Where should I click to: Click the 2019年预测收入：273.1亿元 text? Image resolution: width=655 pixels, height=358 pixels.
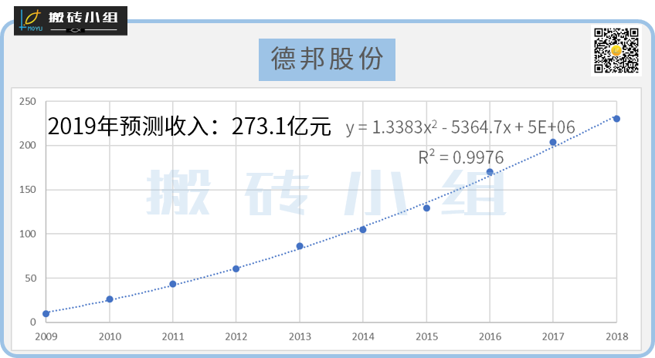pyautogui.click(x=189, y=126)
